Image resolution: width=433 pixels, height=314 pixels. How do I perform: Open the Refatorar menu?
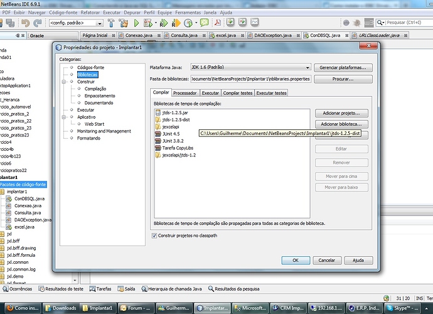click(90, 13)
